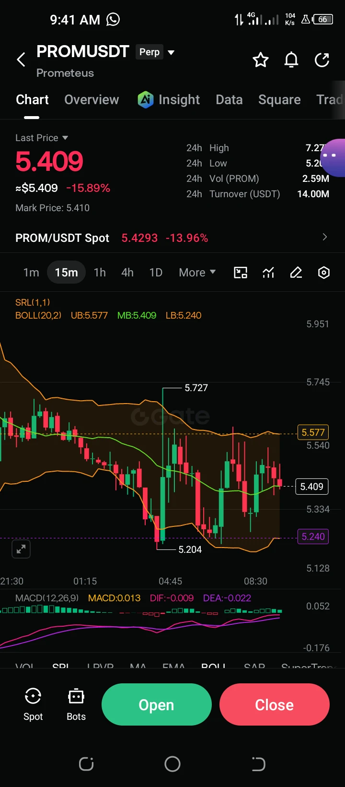The height and width of the screenshot is (787, 345).
Task: Switch to the partially visible Trade tab
Action: pos(330,99)
